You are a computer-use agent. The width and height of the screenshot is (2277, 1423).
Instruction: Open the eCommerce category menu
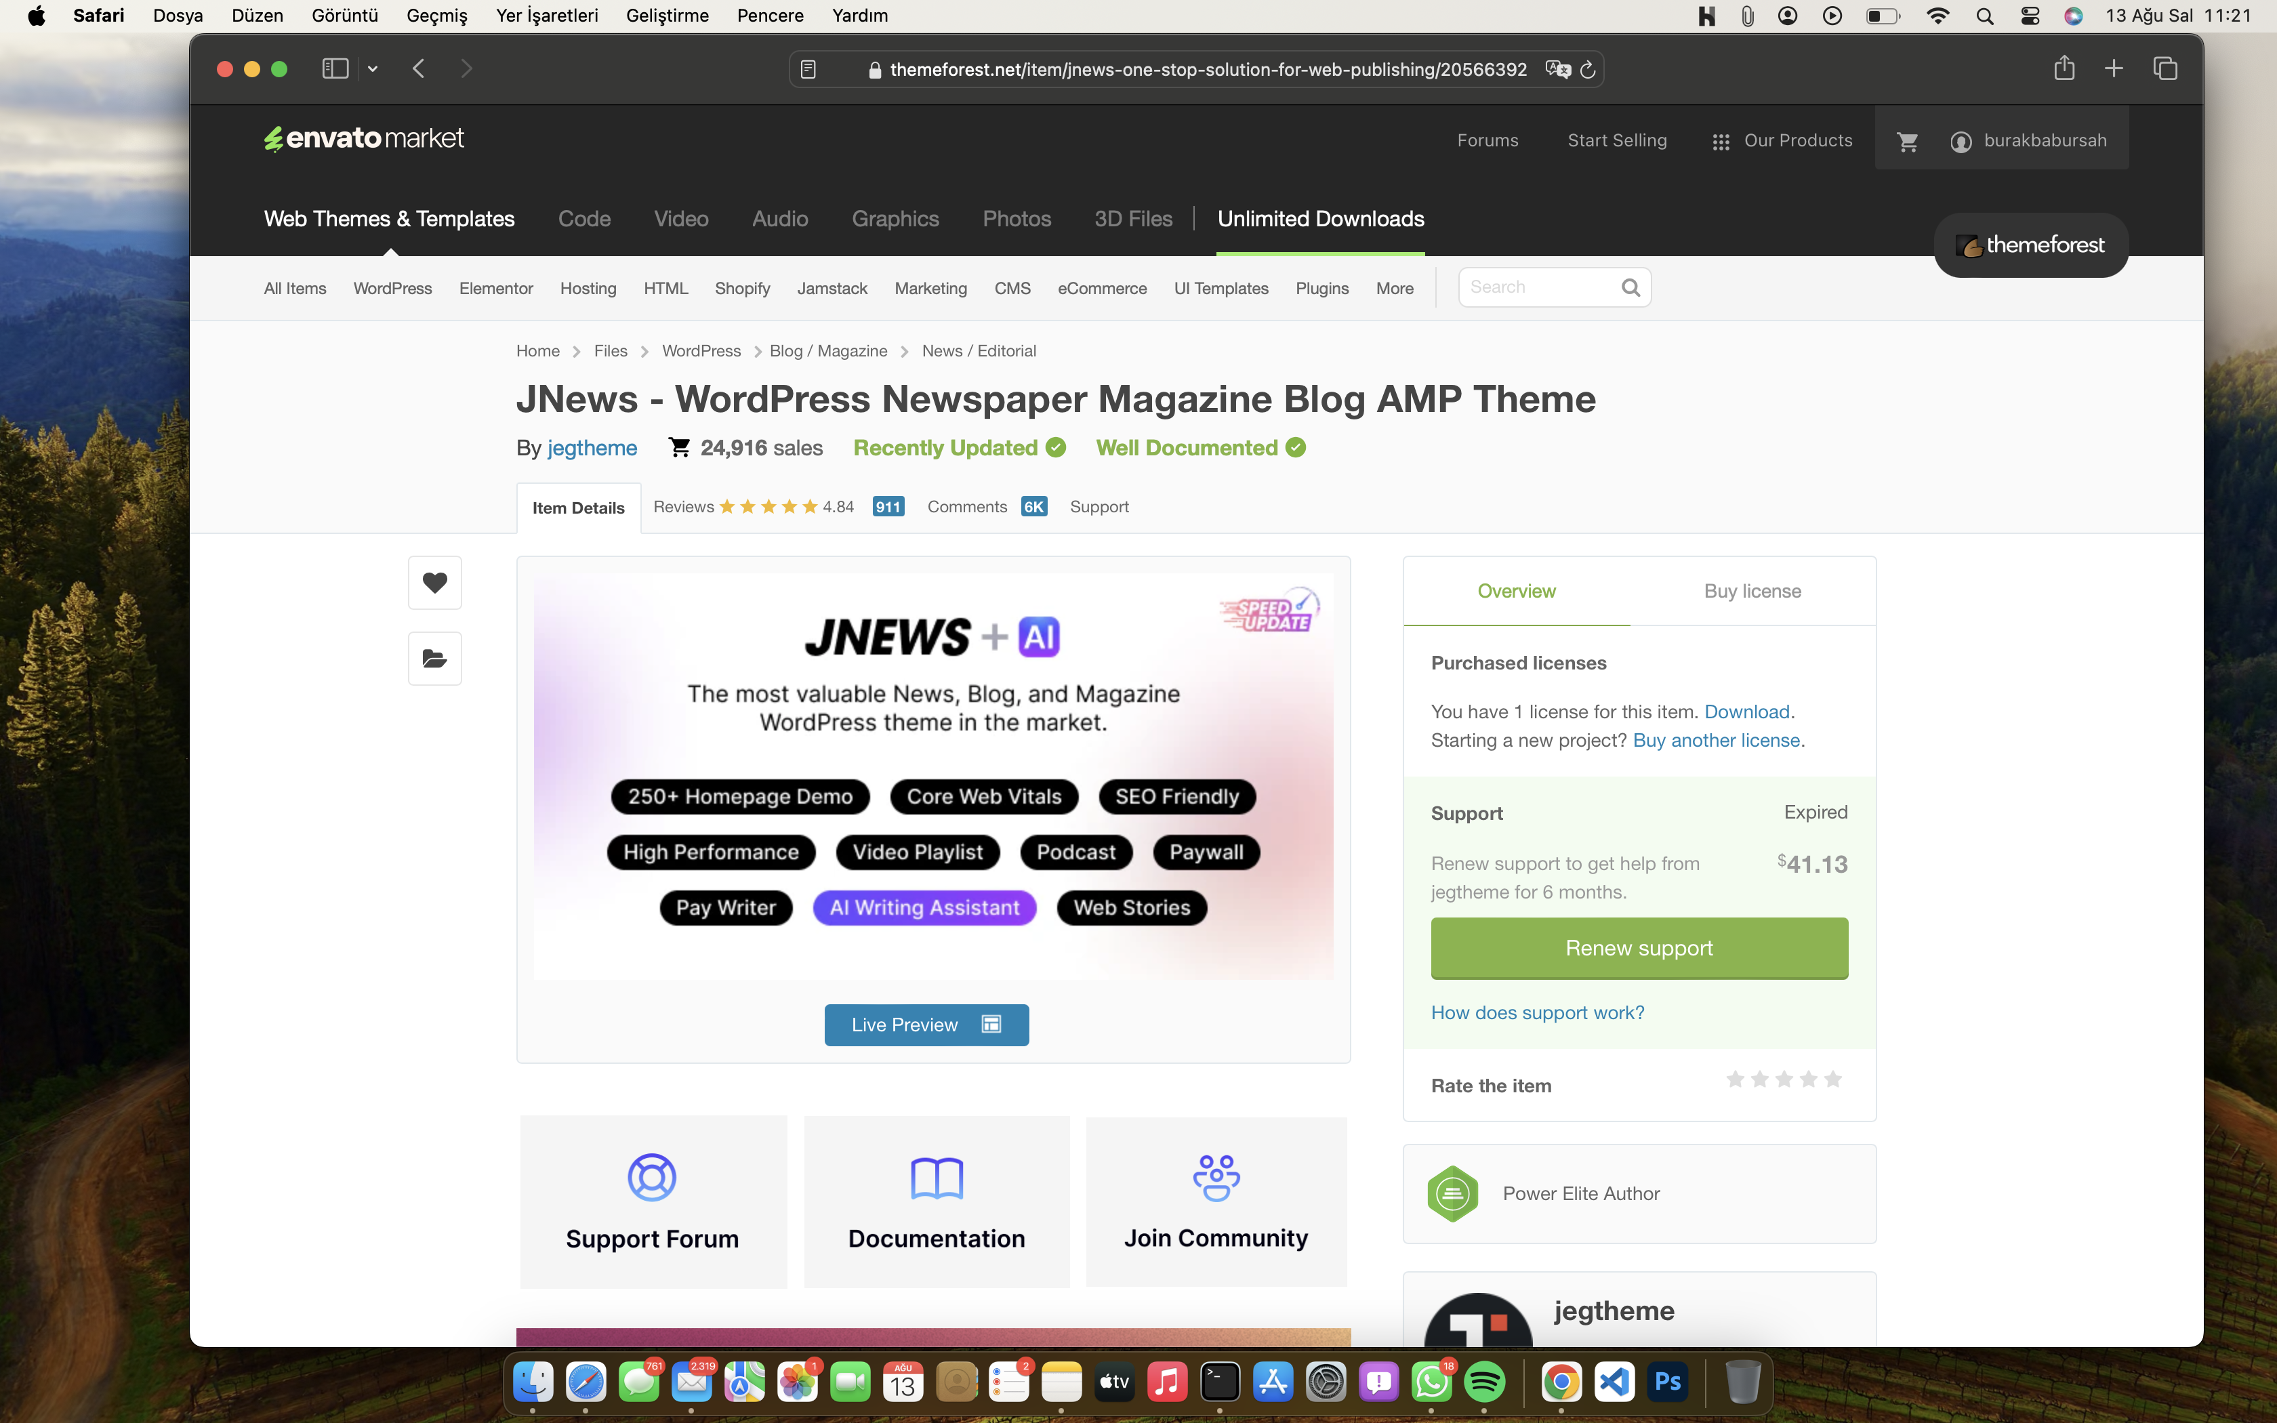(1102, 288)
